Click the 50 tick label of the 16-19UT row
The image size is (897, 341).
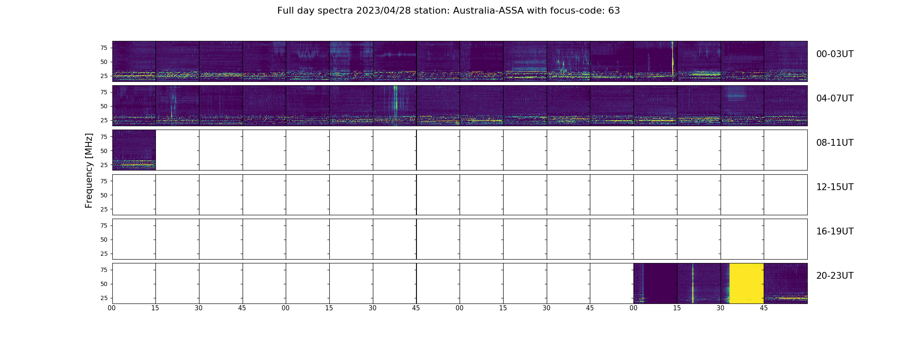click(x=103, y=240)
